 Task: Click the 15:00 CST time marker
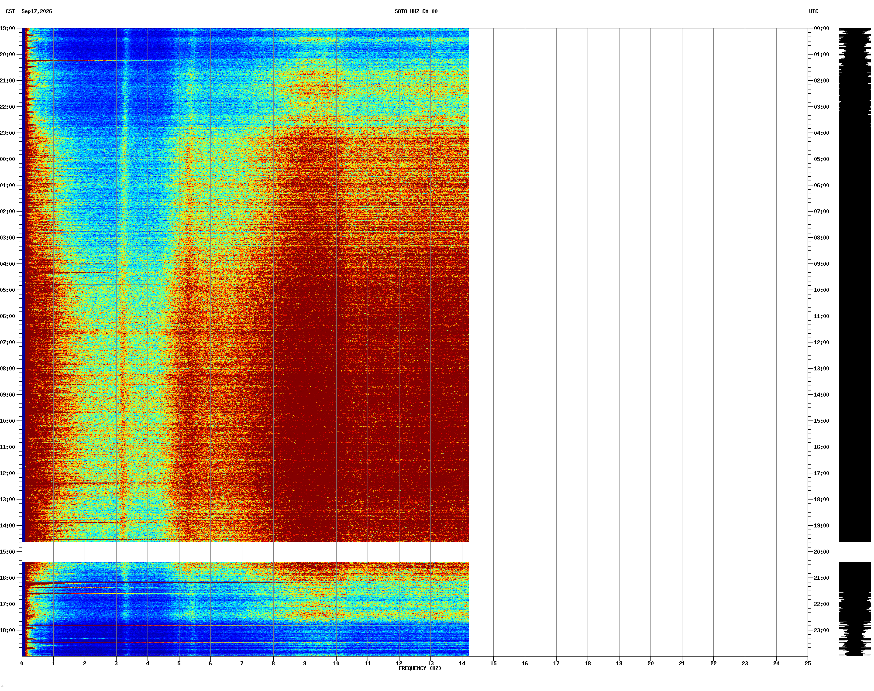(7, 552)
